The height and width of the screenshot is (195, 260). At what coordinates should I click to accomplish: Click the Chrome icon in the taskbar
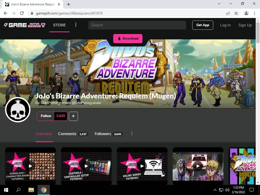click(x=44, y=190)
